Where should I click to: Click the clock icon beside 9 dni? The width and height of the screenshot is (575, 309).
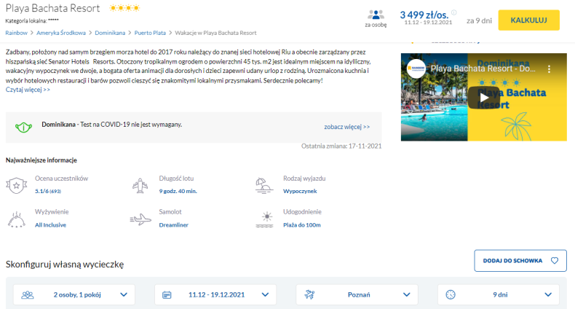[451, 294]
